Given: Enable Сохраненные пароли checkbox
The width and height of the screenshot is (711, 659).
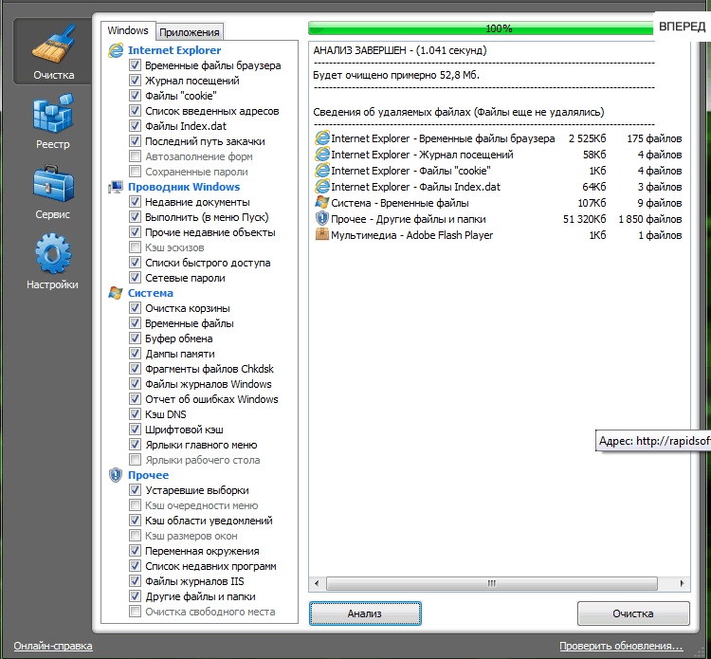Looking at the screenshot, I should [x=135, y=172].
